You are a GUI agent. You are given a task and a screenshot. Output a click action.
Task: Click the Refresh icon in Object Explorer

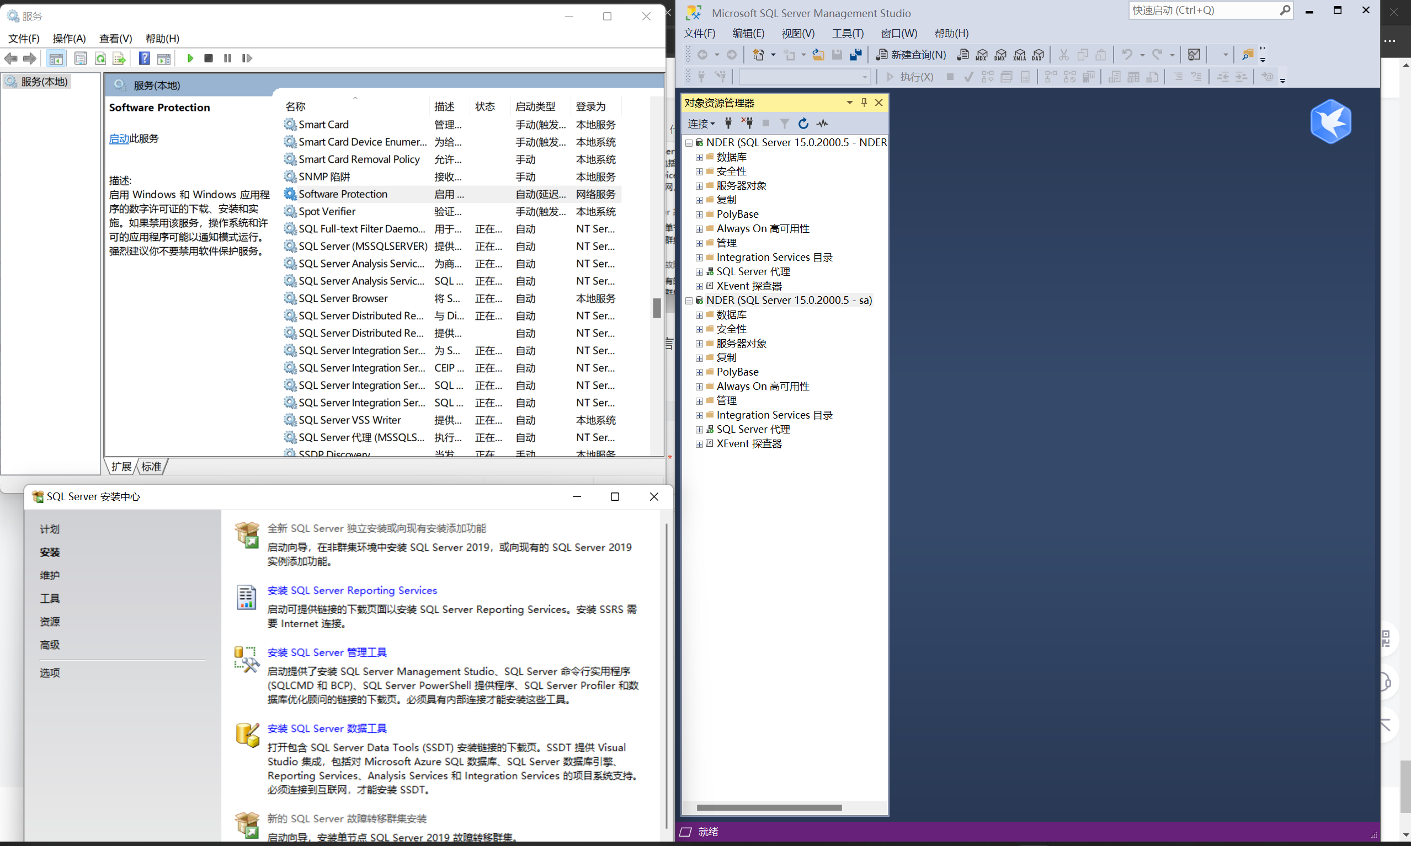pos(803,123)
